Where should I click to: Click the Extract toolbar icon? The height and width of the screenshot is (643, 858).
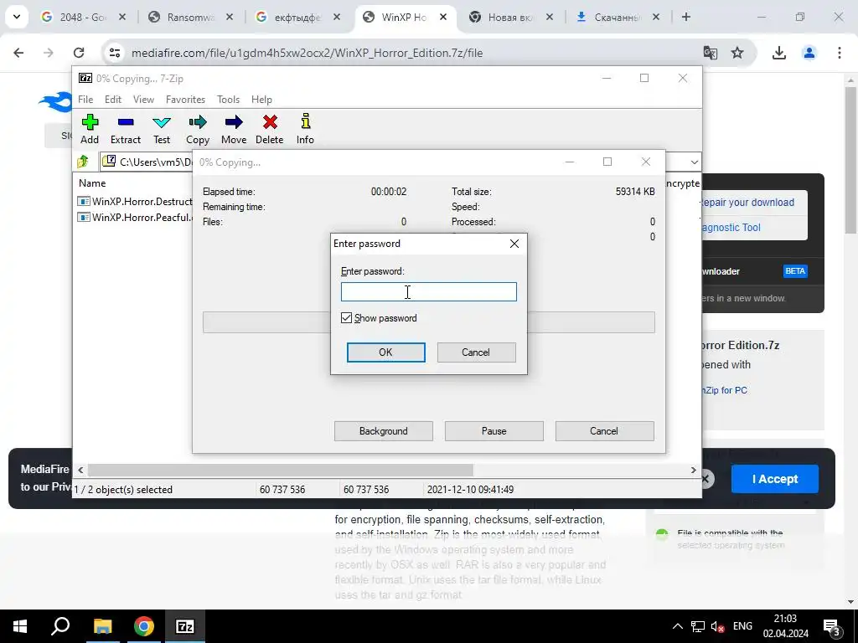tap(126, 129)
